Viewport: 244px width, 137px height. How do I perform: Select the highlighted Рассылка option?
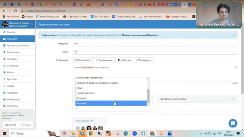[111, 103]
